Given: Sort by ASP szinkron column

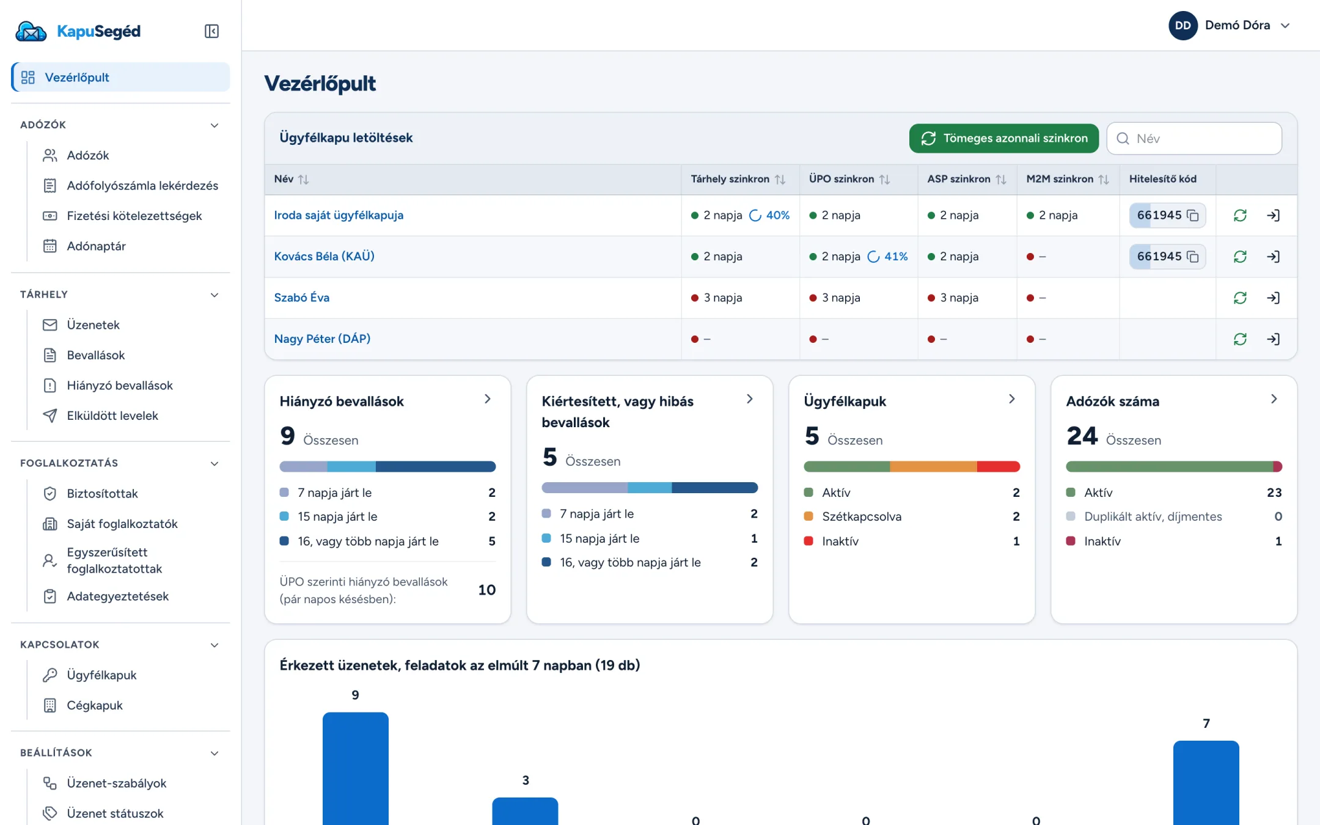Looking at the screenshot, I should click(1000, 180).
